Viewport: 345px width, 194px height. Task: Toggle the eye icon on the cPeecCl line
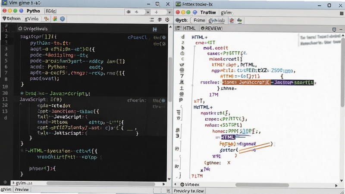[x=164, y=38]
